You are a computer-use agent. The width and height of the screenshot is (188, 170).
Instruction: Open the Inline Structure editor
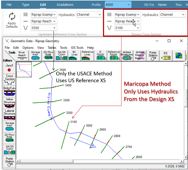pyautogui.click(x=10, y=103)
